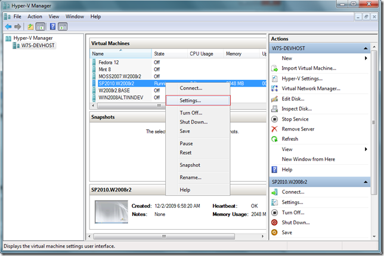The height and width of the screenshot is (256, 384).
Task: Click the Up One Level folder icon
Action: pos(30,26)
